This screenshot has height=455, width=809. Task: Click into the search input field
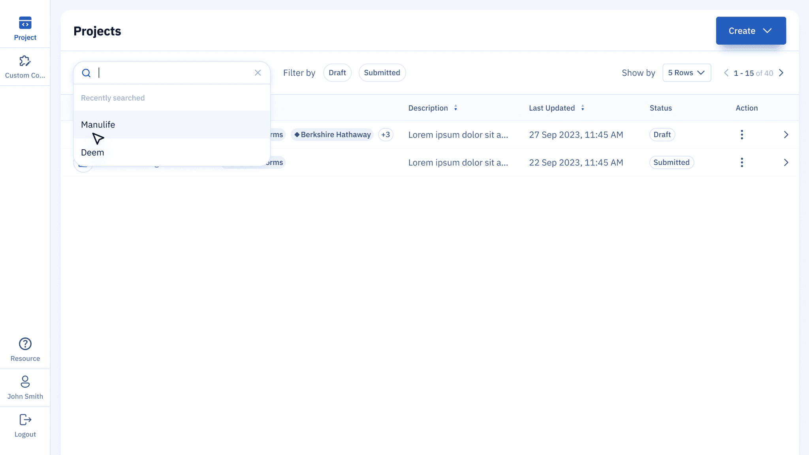click(174, 73)
